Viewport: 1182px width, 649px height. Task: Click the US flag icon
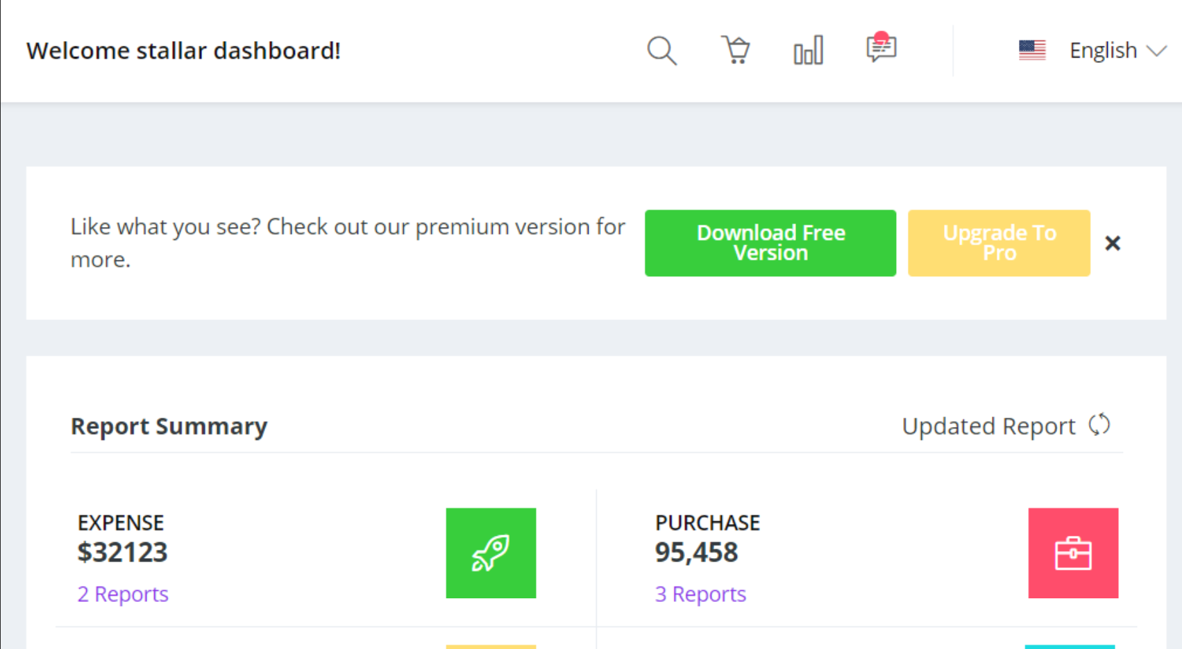coord(1032,50)
